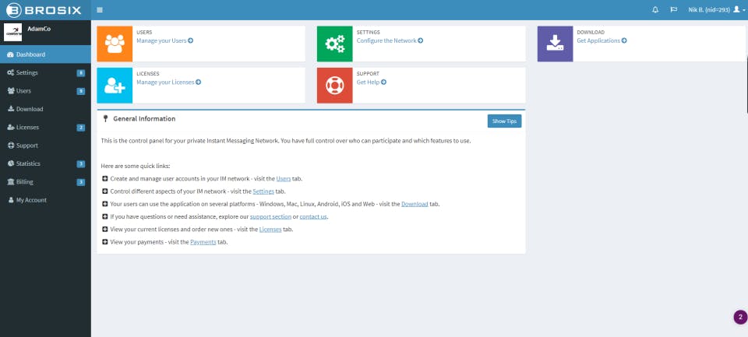Open Users in the sidebar

[x=45, y=91]
